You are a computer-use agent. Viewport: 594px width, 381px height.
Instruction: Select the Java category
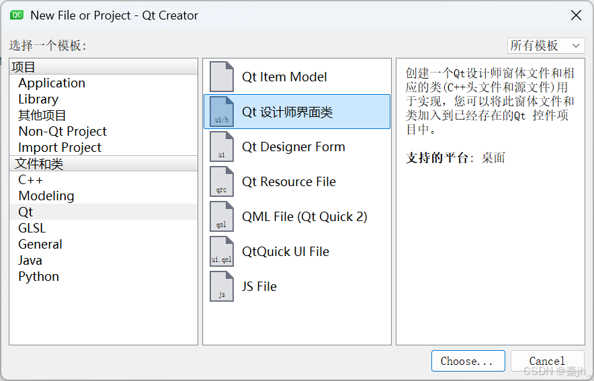click(103, 260)
